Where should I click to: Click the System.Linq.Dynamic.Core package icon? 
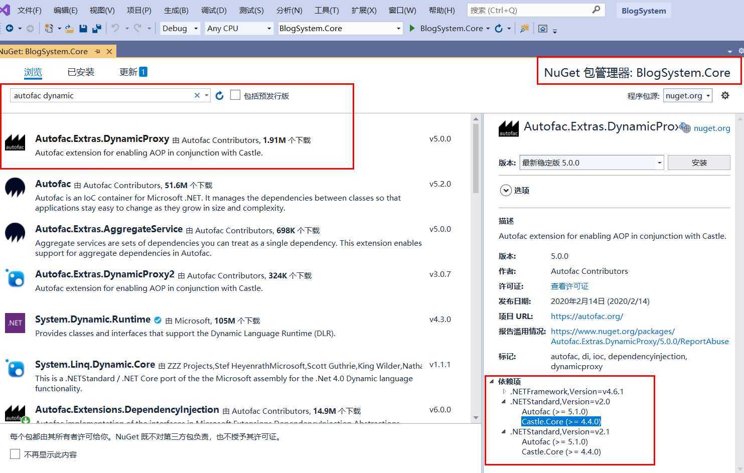click(x=15, y=368)
